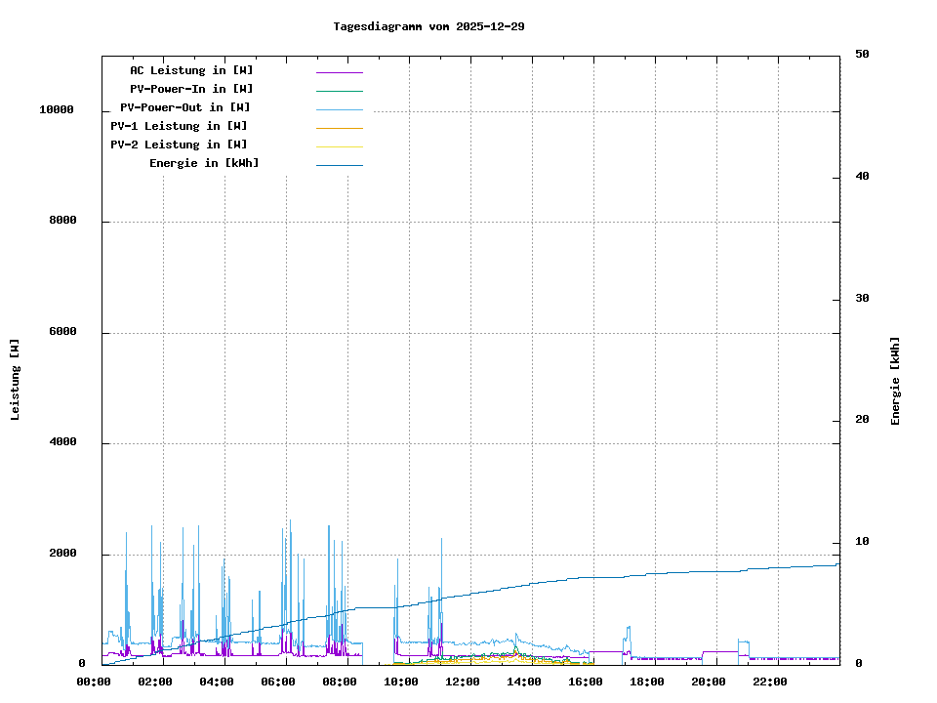
Task: Pick the 00:00 time axis tick label
Action: coord(94,682)
